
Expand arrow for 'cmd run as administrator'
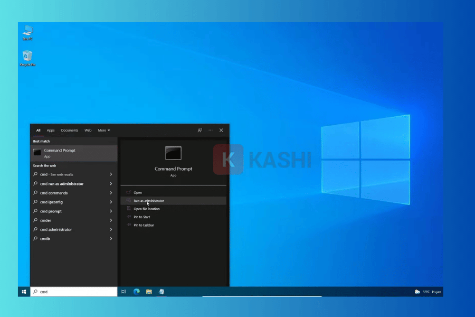tap(111, 184)
